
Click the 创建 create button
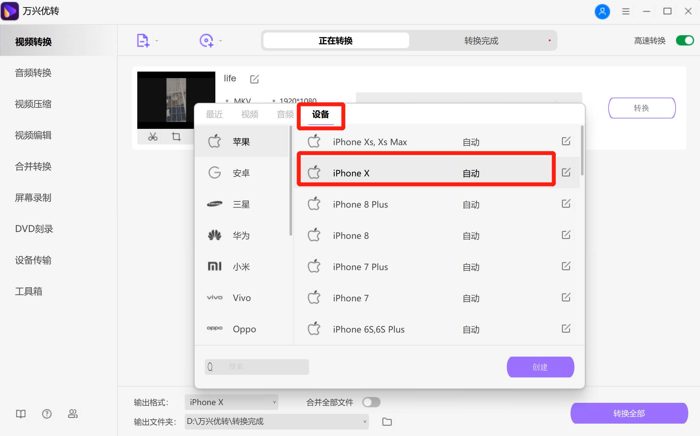pos(540,367)
